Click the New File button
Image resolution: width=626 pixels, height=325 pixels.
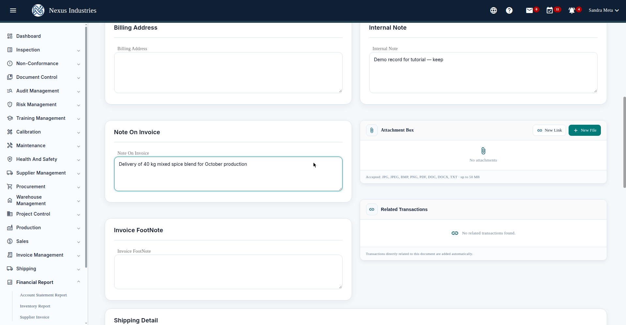tap(585, 130)
